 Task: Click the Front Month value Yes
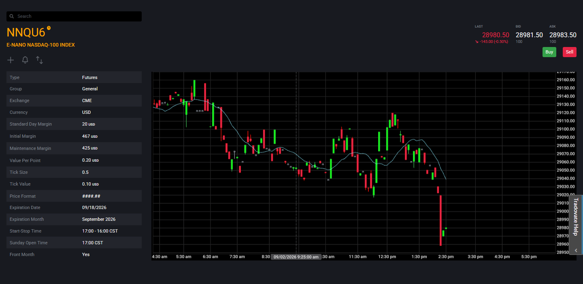tap(85, 254)
